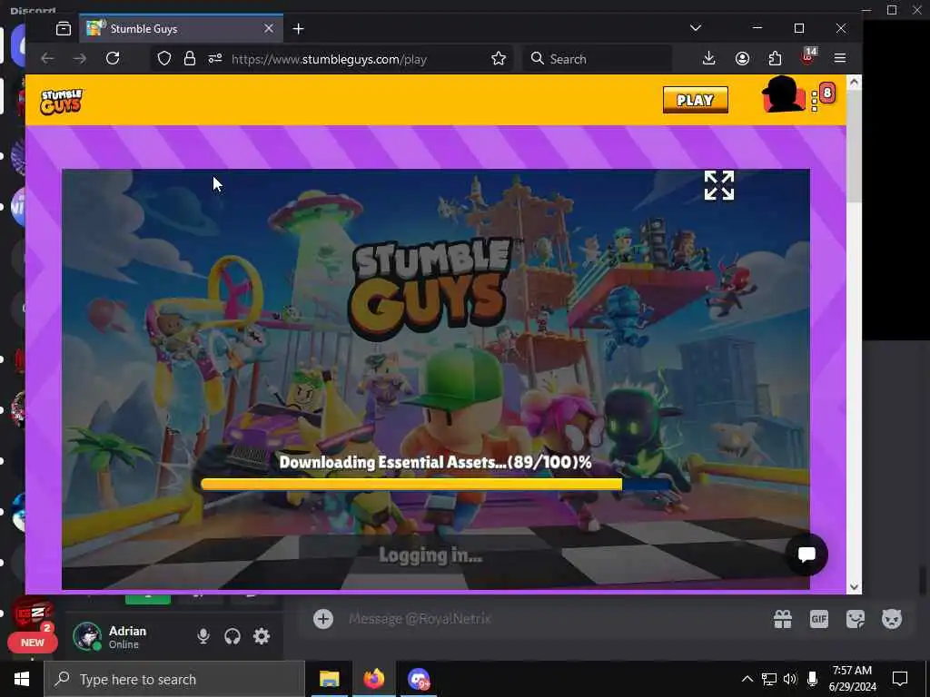View site security lock information
This screenshot has height=697, width=930.
pos(189,58)
